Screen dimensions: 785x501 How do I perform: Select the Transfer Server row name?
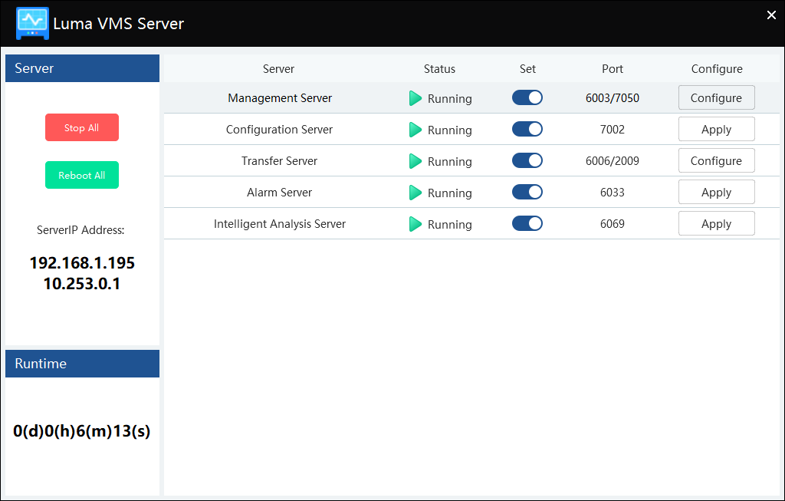click(x=279, y=161)
